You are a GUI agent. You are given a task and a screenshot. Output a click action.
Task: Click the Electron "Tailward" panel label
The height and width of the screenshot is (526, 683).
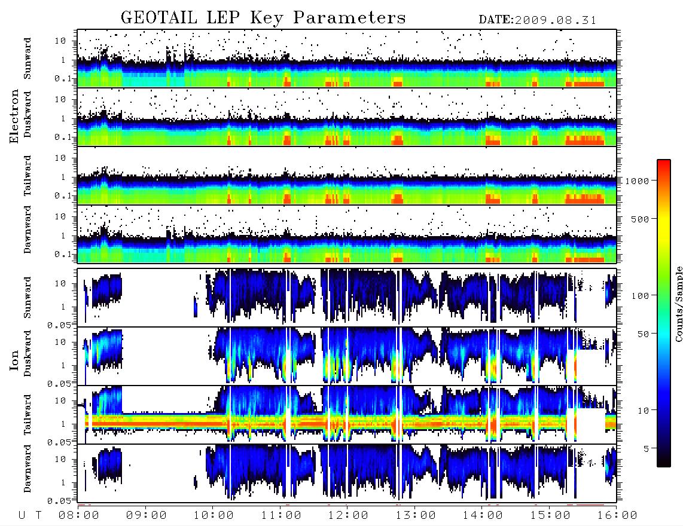click(28, 176)
